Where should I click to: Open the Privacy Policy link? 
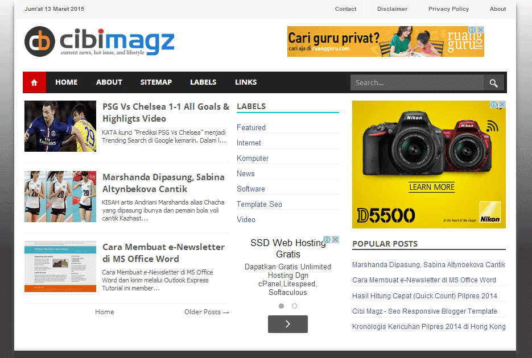[x=448, y=9]
